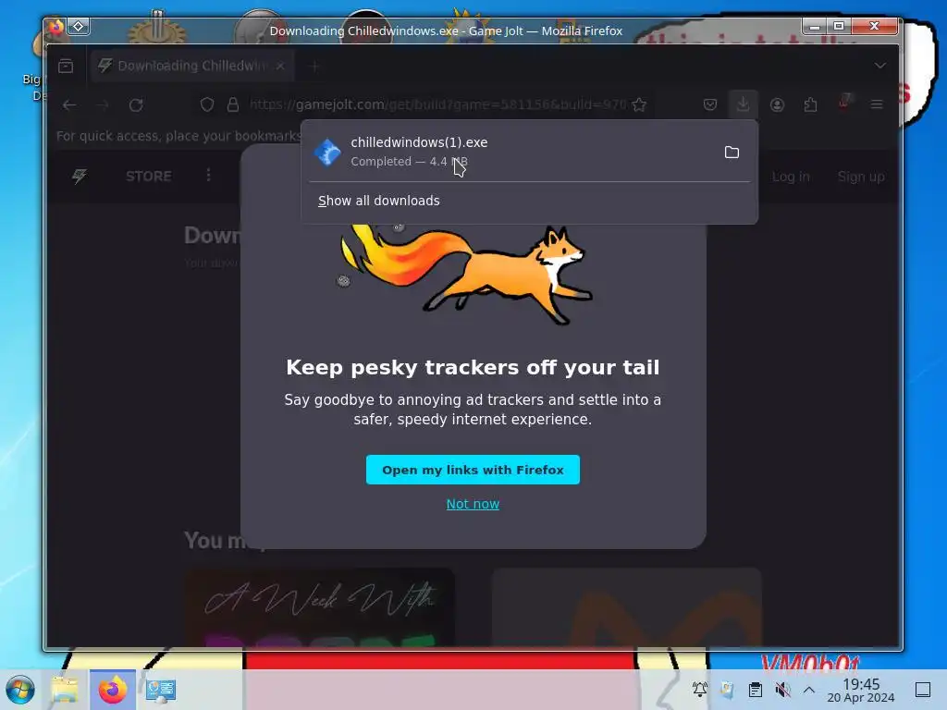
Task: Open file explorer from taskbar
Action: [x=65, y=690]
